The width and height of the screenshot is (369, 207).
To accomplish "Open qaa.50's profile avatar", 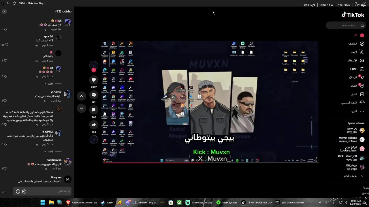I will (59, 38).
